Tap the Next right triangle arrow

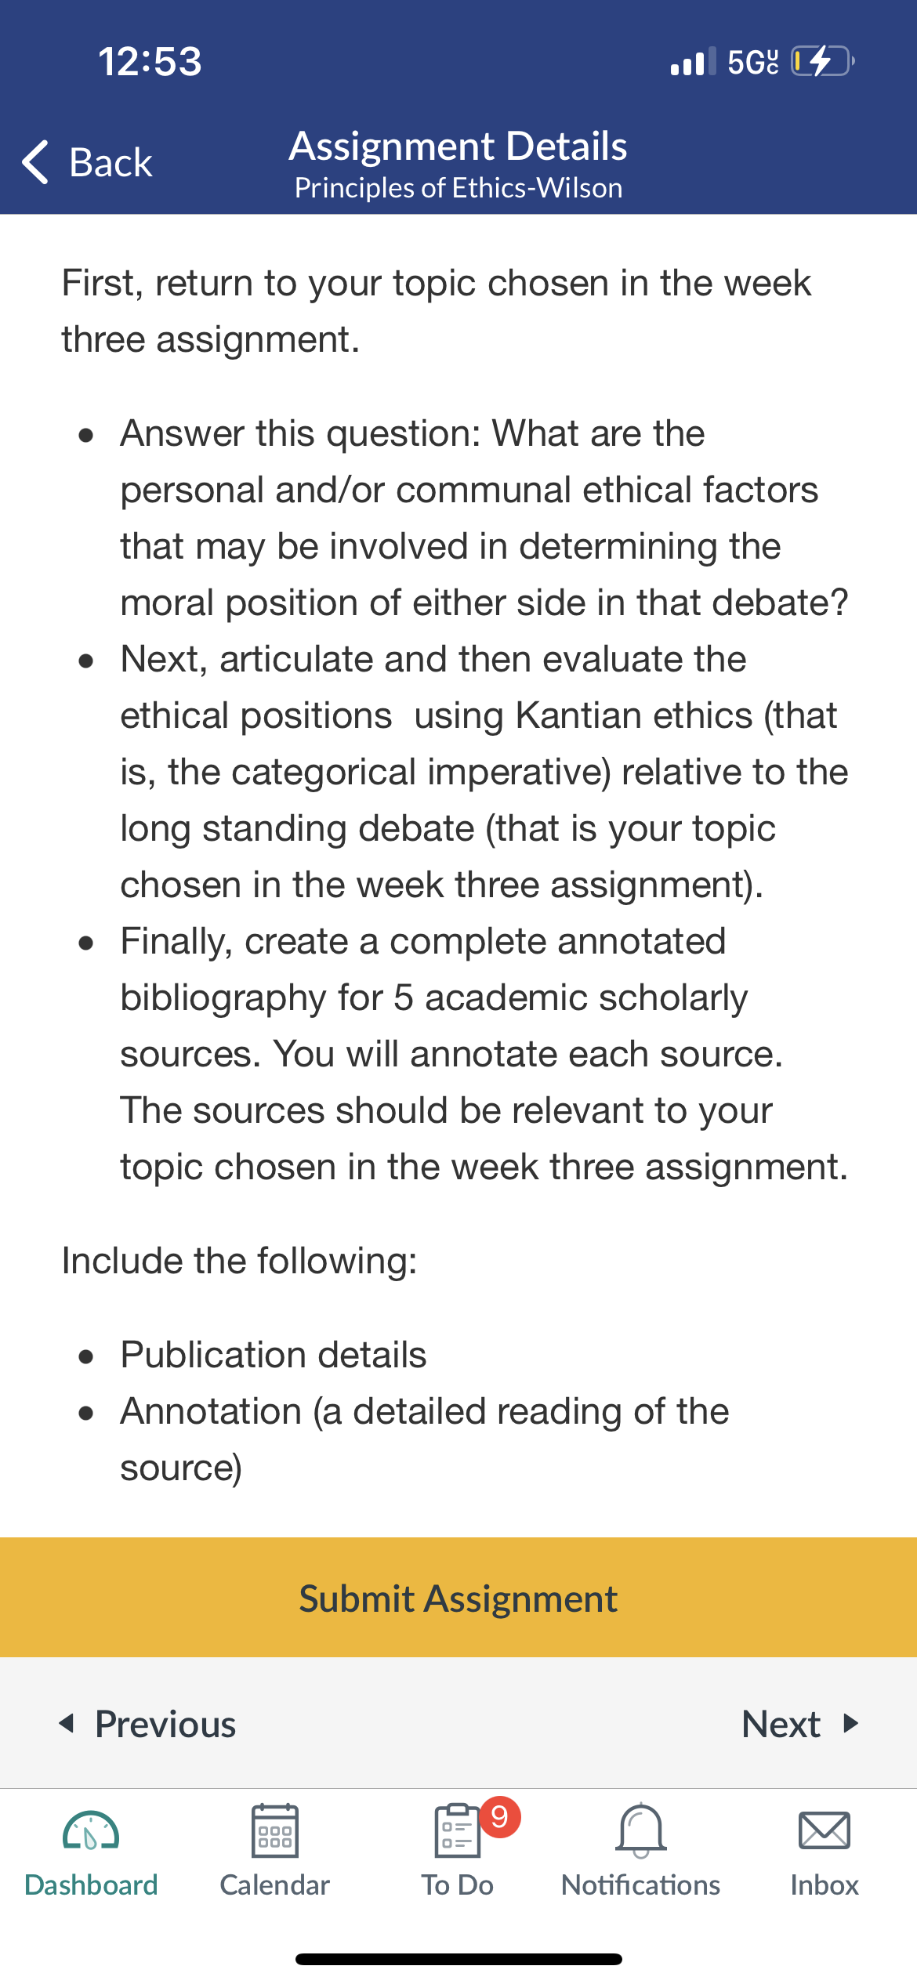pos(850,1723)
